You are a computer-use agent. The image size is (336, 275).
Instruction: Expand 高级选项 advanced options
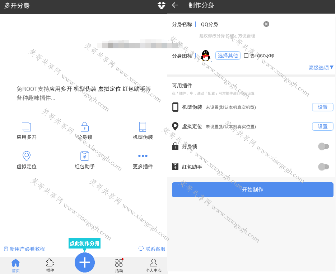(x=321, y=68)
